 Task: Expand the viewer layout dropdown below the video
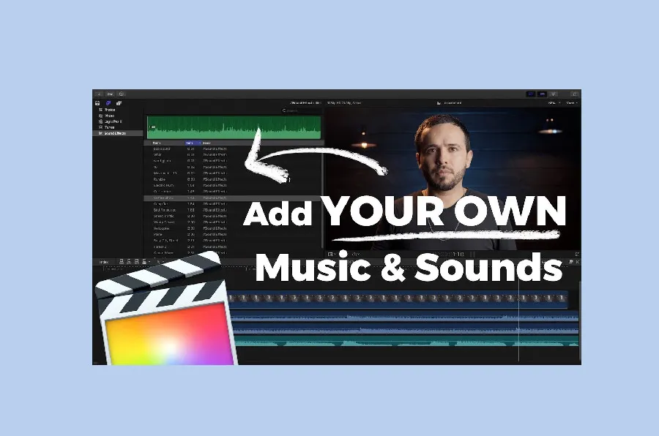click(332, 254)
